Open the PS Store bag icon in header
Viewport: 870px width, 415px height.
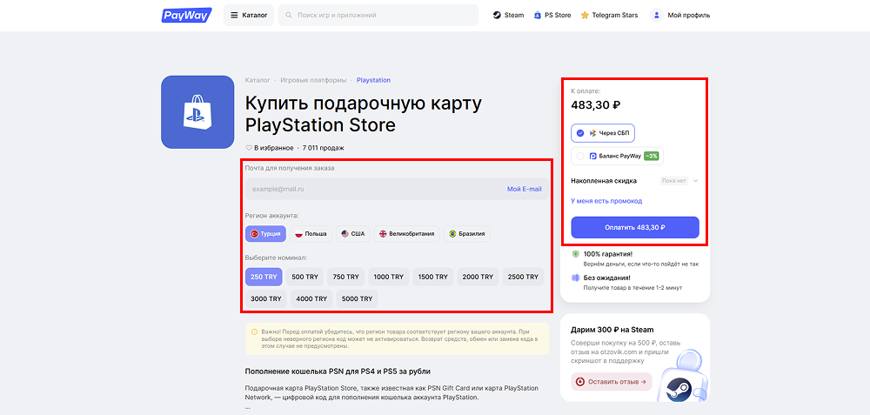pyautogui.click(x=537, y=16)
